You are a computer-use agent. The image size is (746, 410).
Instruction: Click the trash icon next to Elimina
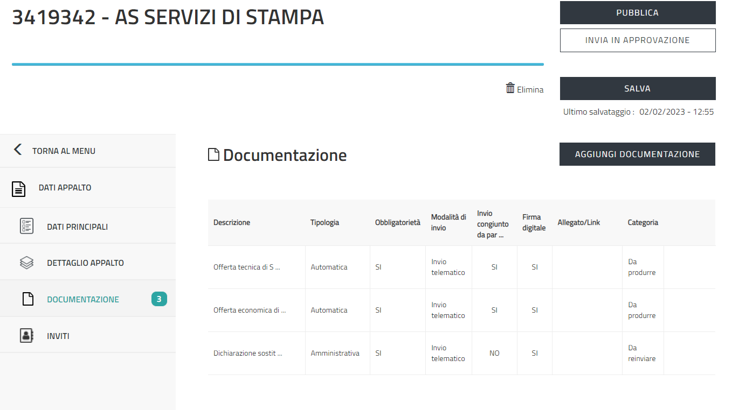pyautogui.click(x=510, y=88)
